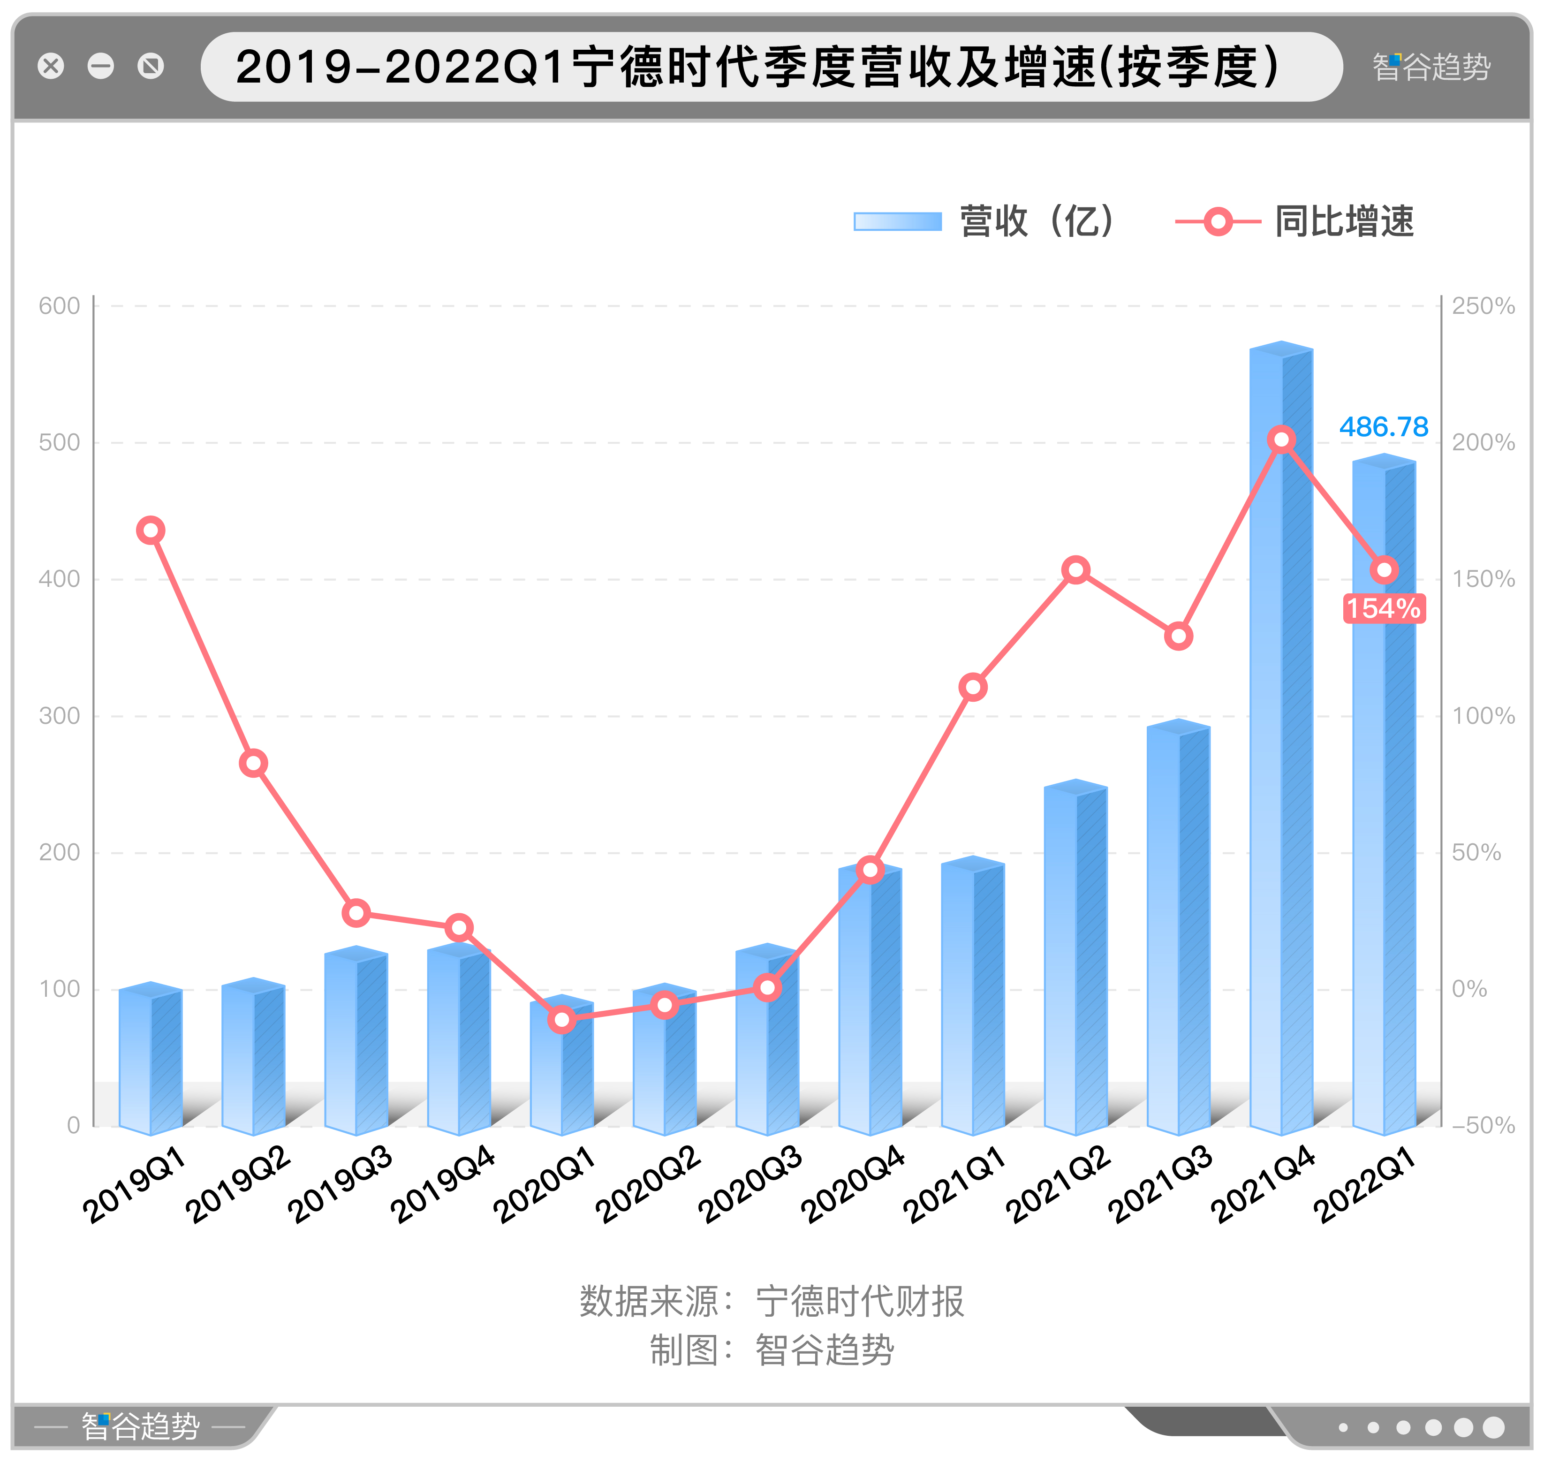The height and width of the screenshot is (1463, 1544).
Task: Select the 2019Q1 growth rate point
Action: coord(151,531)
